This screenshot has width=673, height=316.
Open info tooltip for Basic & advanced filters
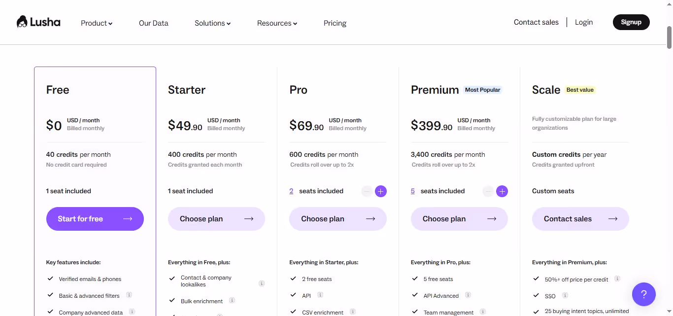coord(129,295)
